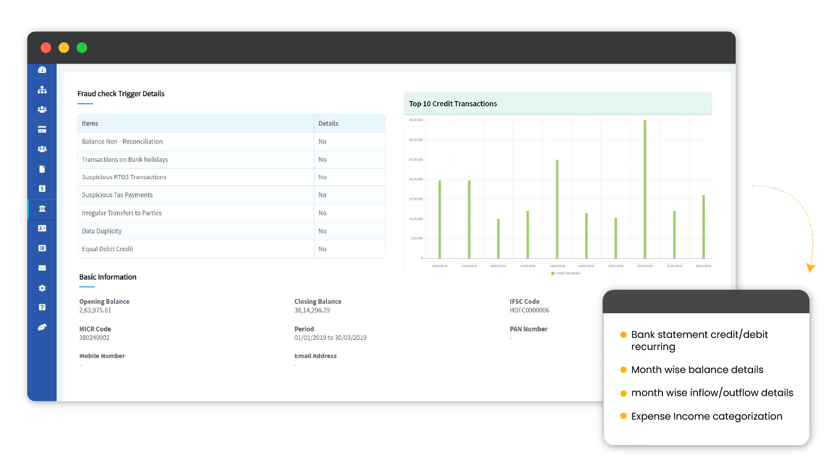
Task: Click Month wise balance details bullet
Action: (697, 370)
